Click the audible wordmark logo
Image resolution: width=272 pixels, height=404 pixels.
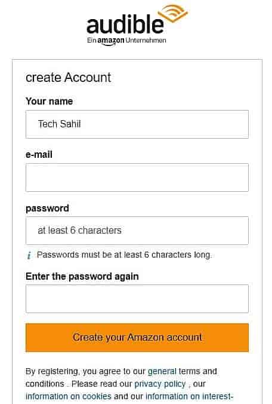click(x=125, y=25)
